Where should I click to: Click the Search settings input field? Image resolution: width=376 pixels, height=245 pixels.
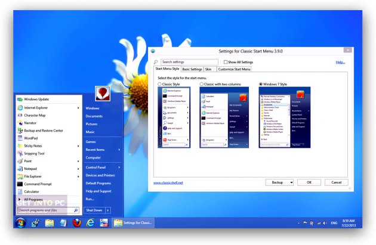tap(189, 62)
